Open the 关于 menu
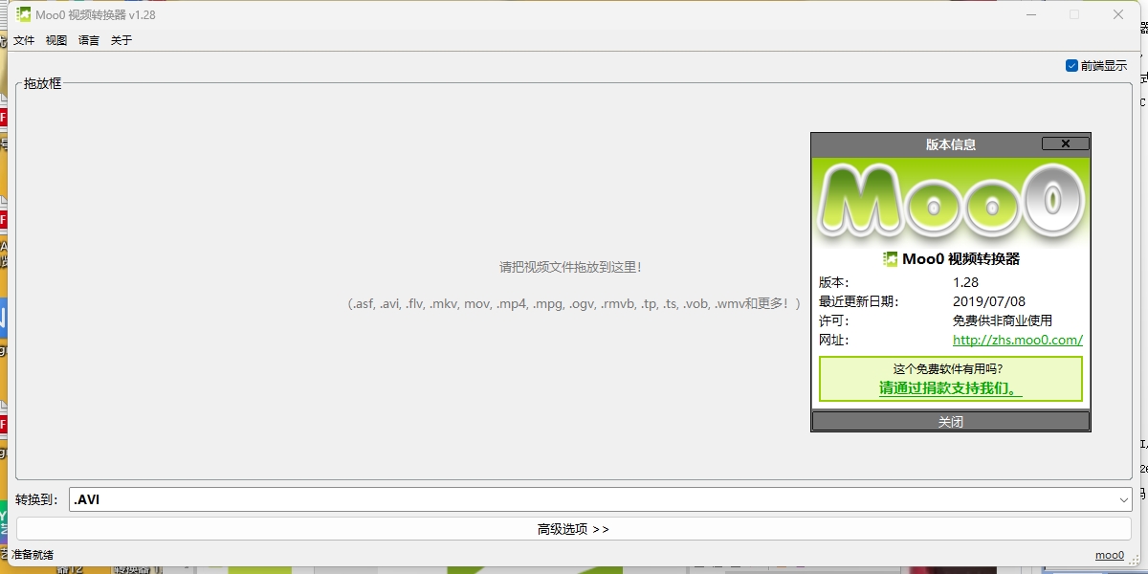 point(121,40)
